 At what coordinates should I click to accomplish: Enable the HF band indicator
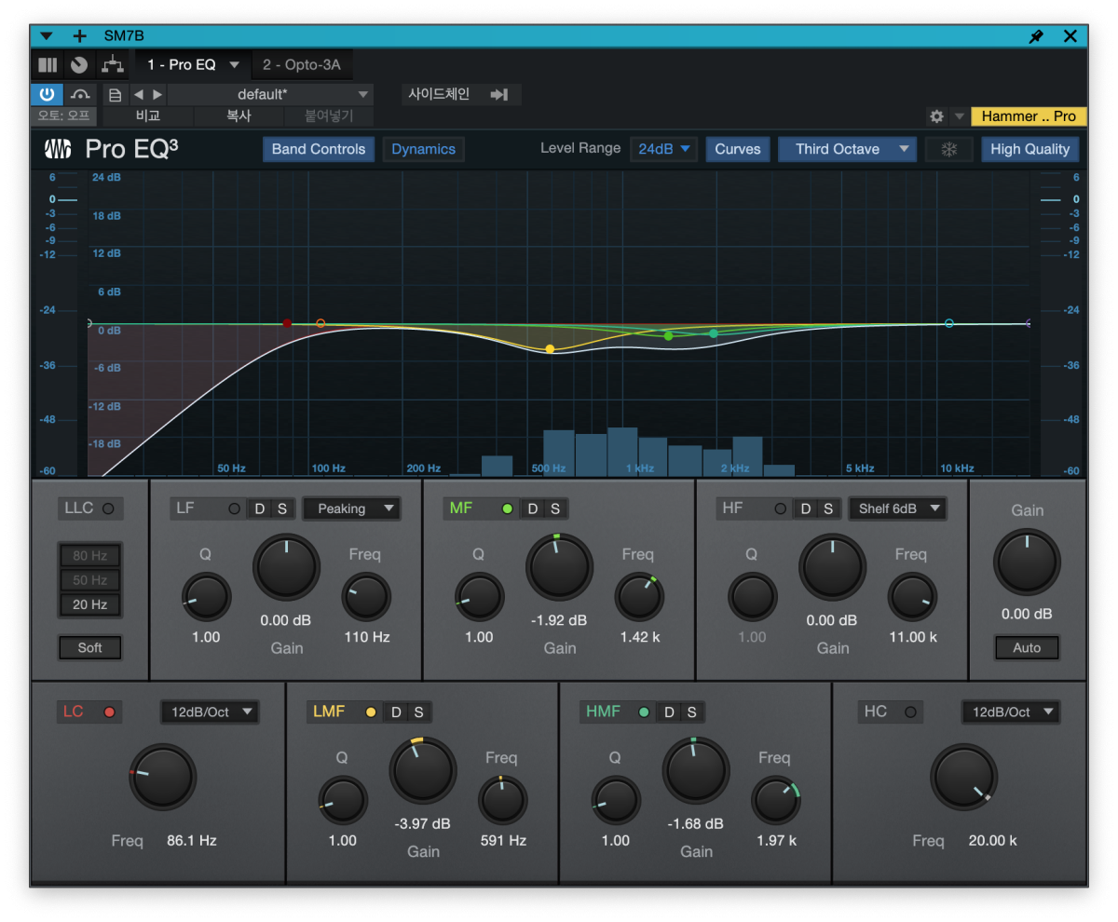pos(780,508)
